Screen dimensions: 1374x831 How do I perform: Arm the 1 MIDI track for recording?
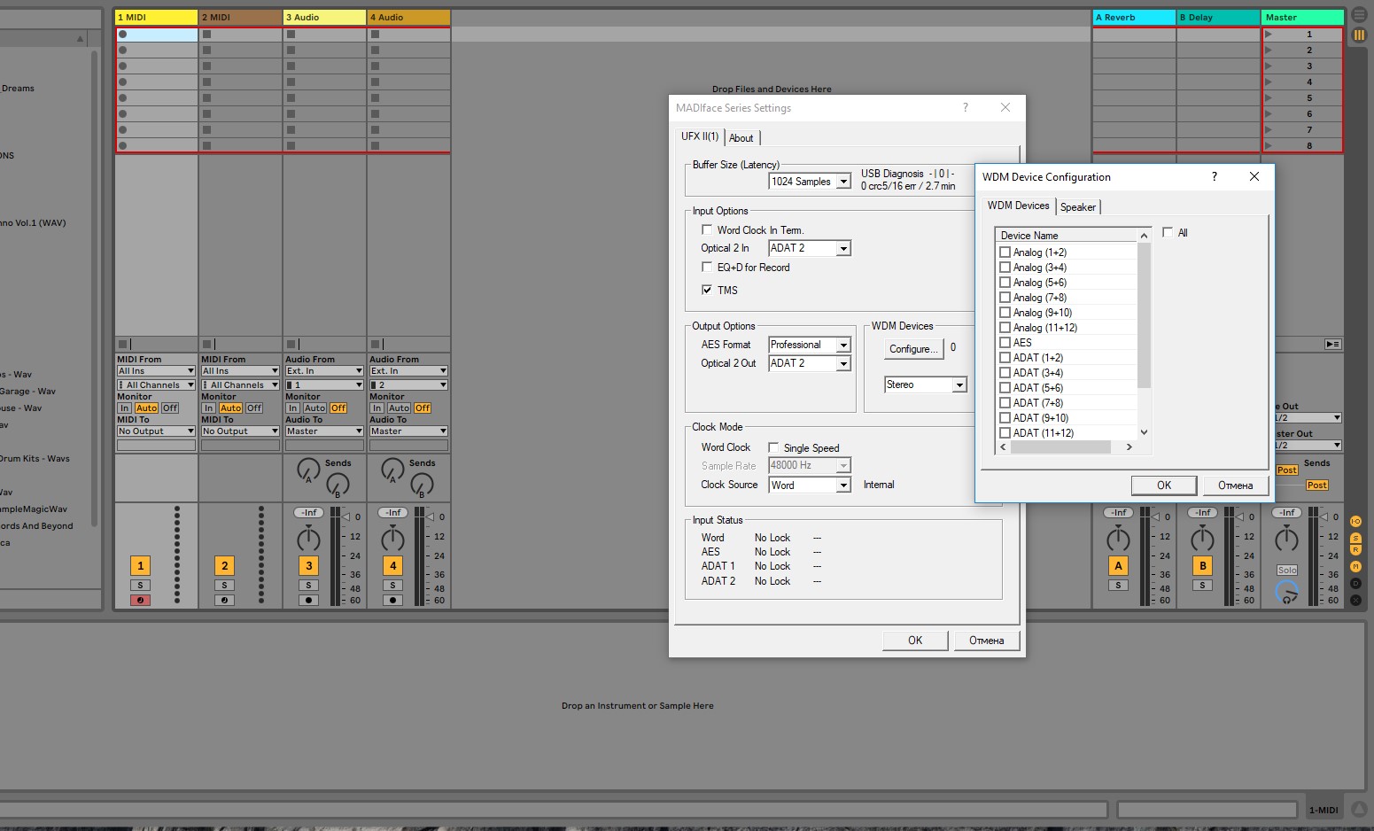(140, 601)
